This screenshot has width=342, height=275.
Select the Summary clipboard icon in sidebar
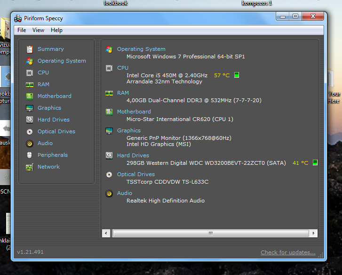point(30,49)
